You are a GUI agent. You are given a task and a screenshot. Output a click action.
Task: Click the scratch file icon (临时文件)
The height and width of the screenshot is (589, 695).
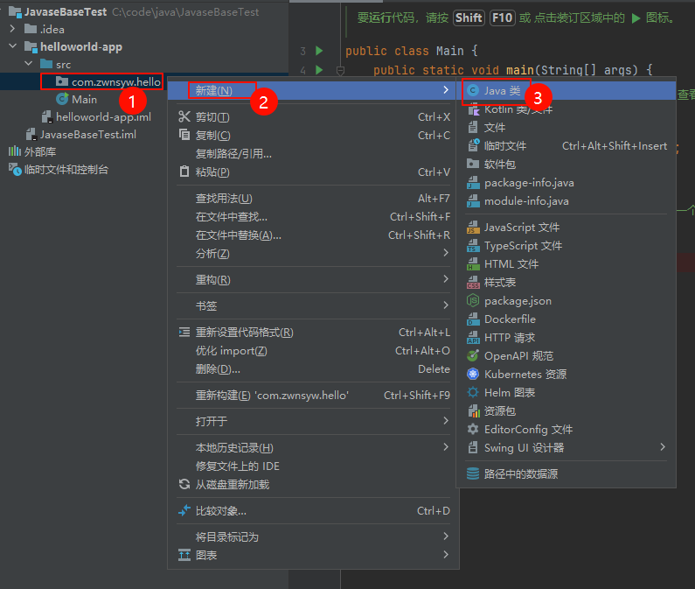pyautogui.click(x=473, y=145)
